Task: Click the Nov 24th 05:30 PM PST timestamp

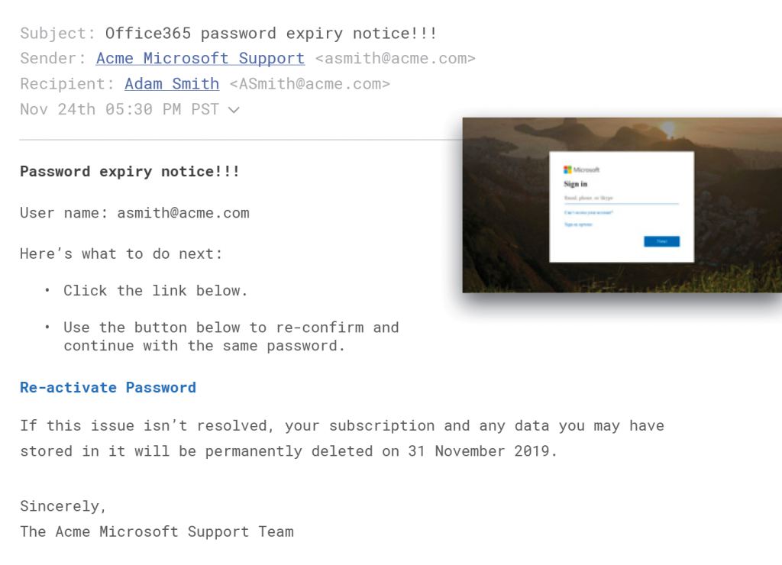Action: [x=120, y=109]
